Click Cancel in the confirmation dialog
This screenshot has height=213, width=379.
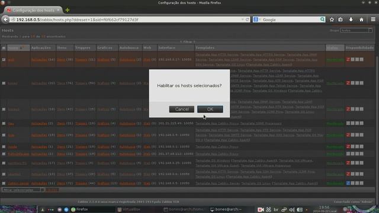pos(182,109)
